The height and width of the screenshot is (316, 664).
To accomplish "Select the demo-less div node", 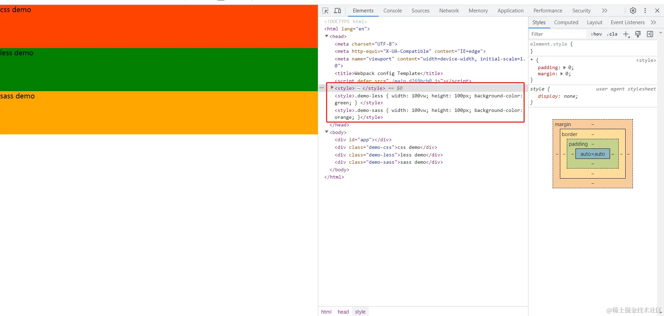I will click(x=389, y=155).
